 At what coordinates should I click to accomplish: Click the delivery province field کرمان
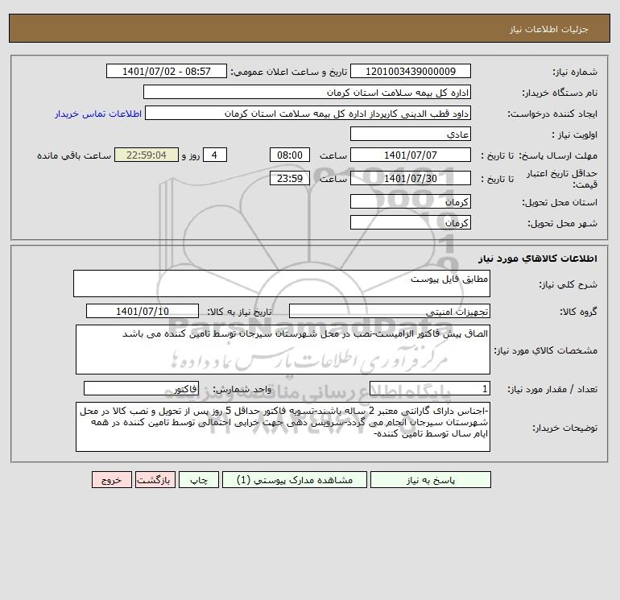(x=411, y=201)
